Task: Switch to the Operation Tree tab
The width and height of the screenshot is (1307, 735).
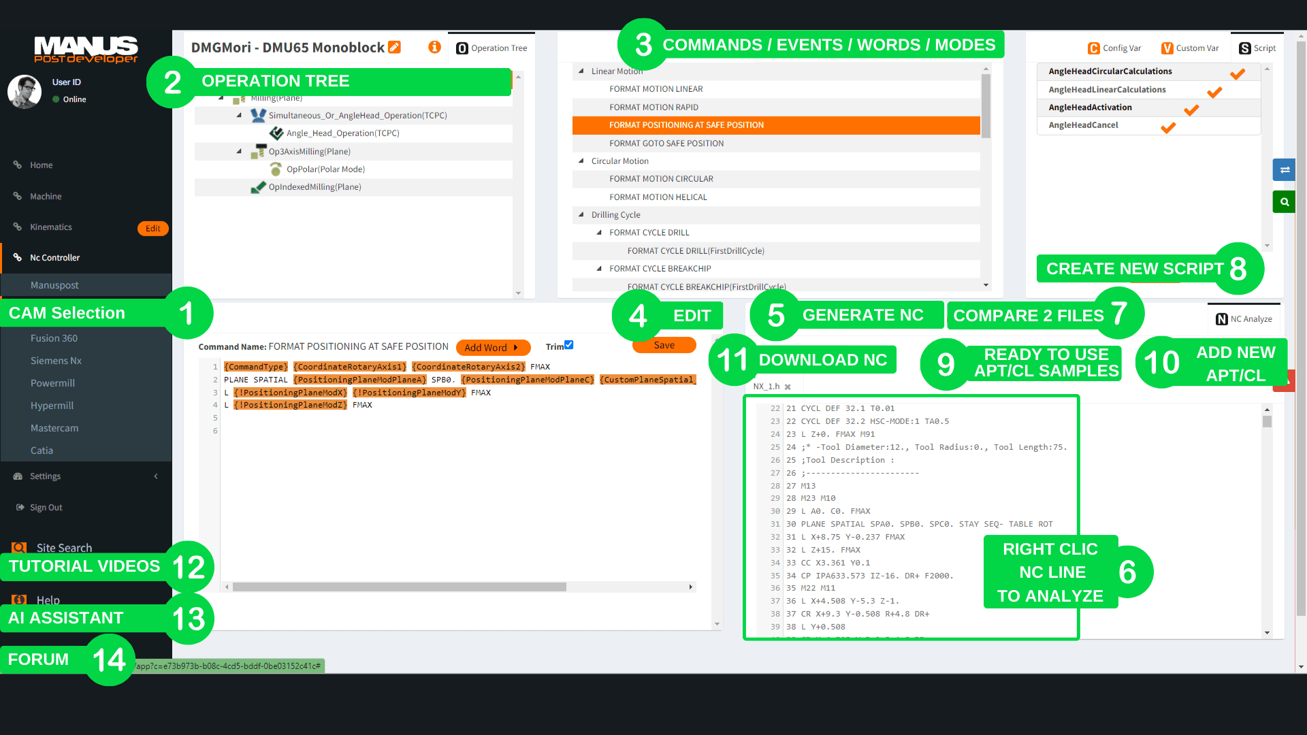Action: (x=491, y=48)
